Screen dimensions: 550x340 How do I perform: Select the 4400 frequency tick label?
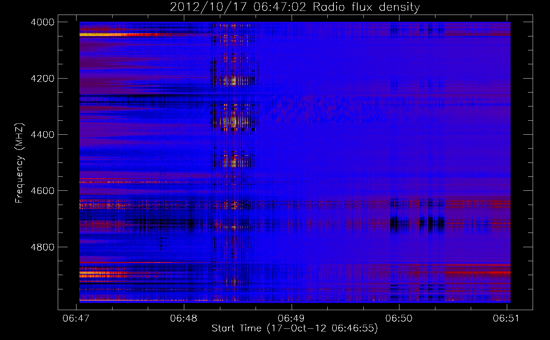[42, 135]
